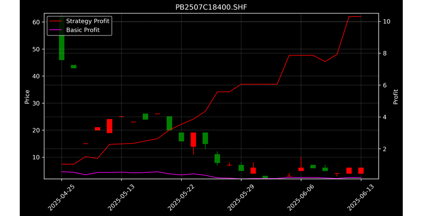This screenshot has height=216, width=423.
Task: Click the price tick value 10 on left axis
Action: pyautogui.click(x=36, y=157)
